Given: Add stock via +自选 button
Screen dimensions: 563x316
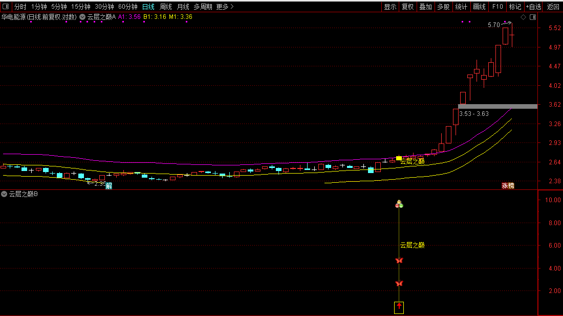Looking at the screenshot, I should (533, 7).
